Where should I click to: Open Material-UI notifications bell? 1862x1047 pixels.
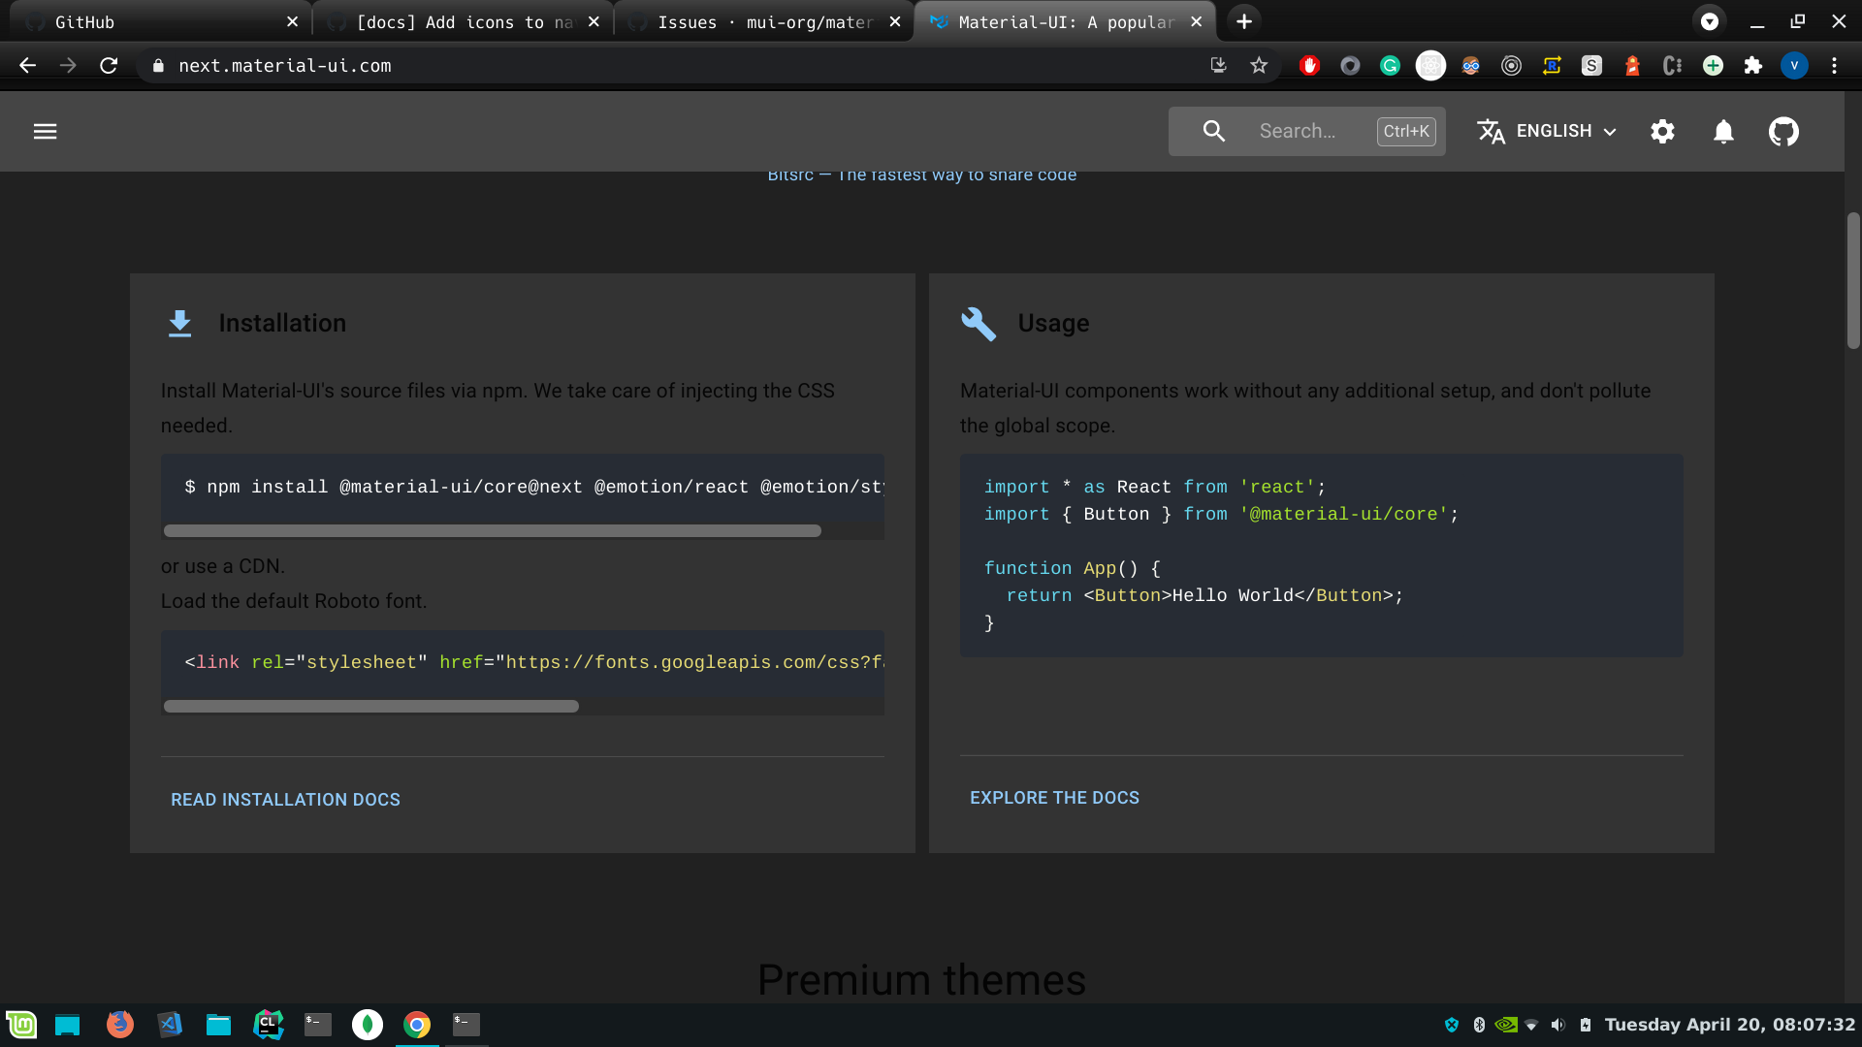click(x=1723, y=131)
